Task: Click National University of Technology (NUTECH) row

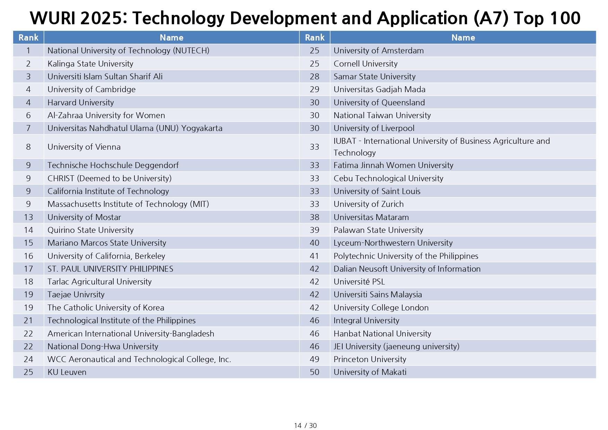Action: 128,51
